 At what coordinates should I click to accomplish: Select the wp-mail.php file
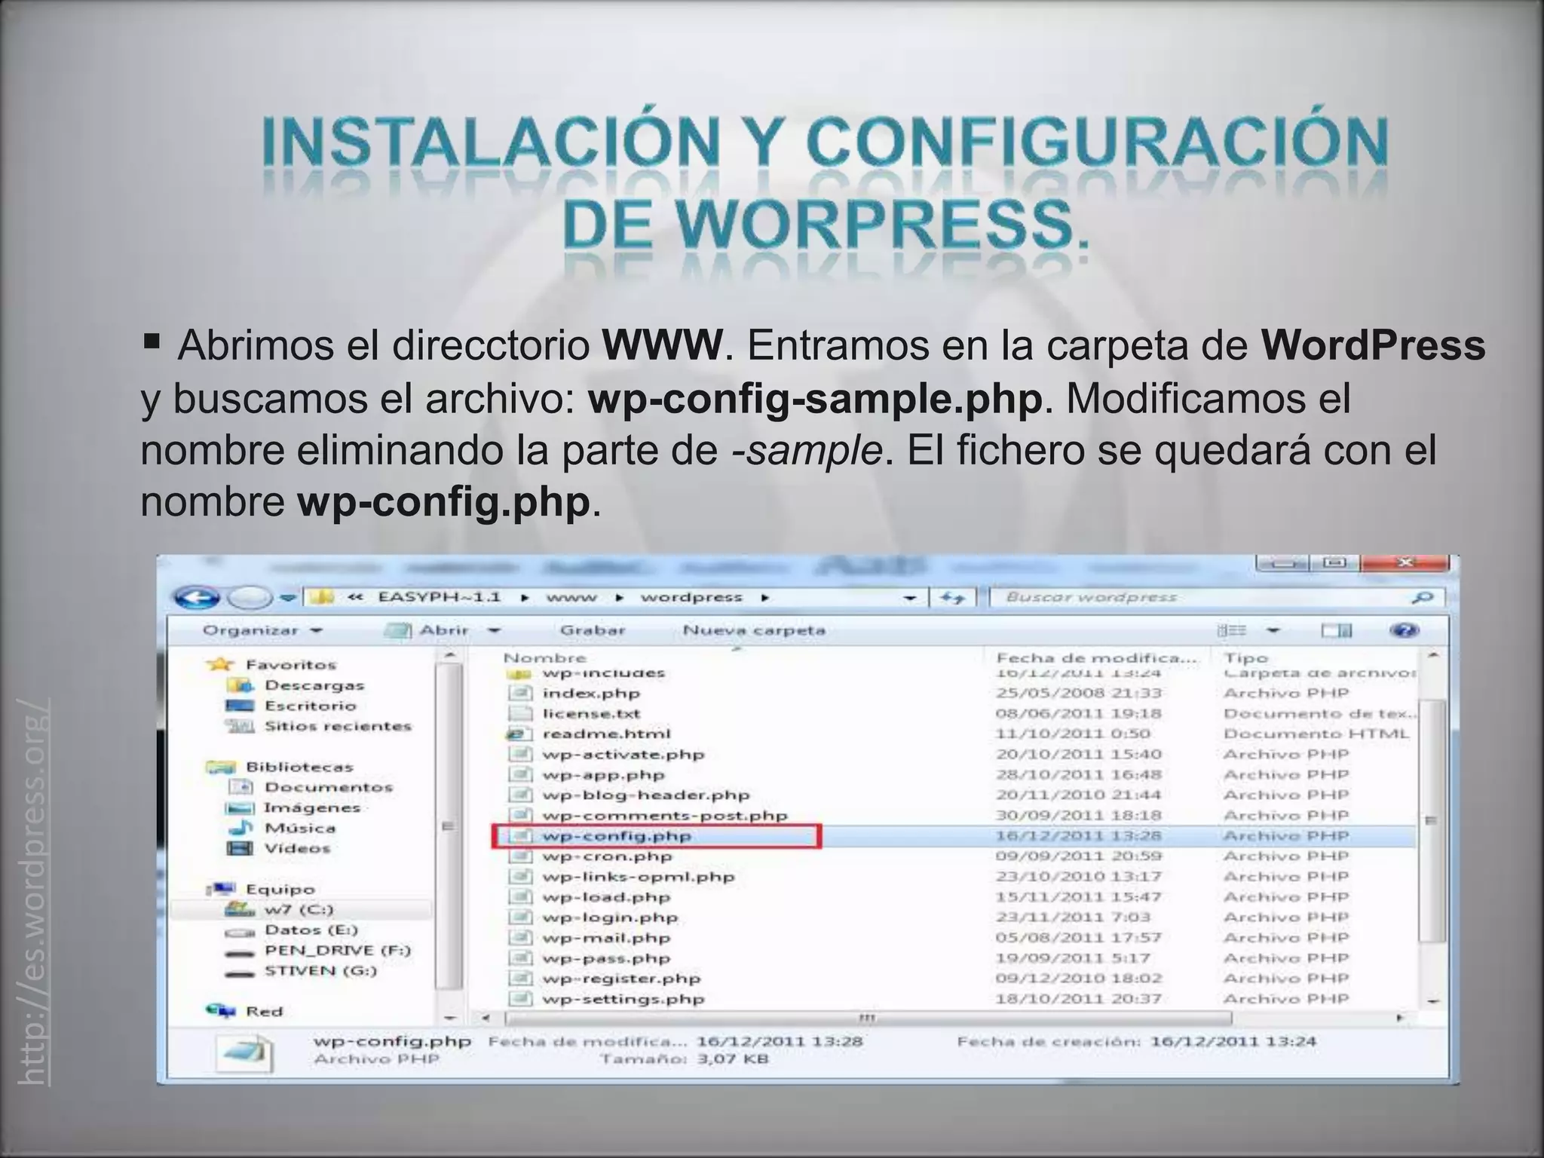[606, 937]
